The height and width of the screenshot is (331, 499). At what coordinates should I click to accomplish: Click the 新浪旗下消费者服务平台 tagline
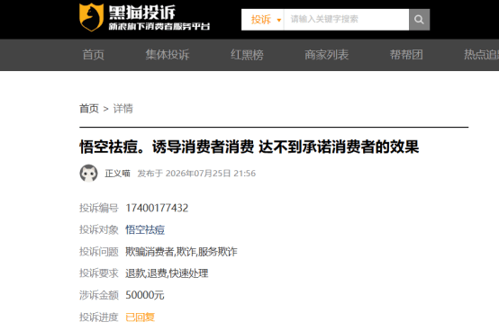[159, 26]
